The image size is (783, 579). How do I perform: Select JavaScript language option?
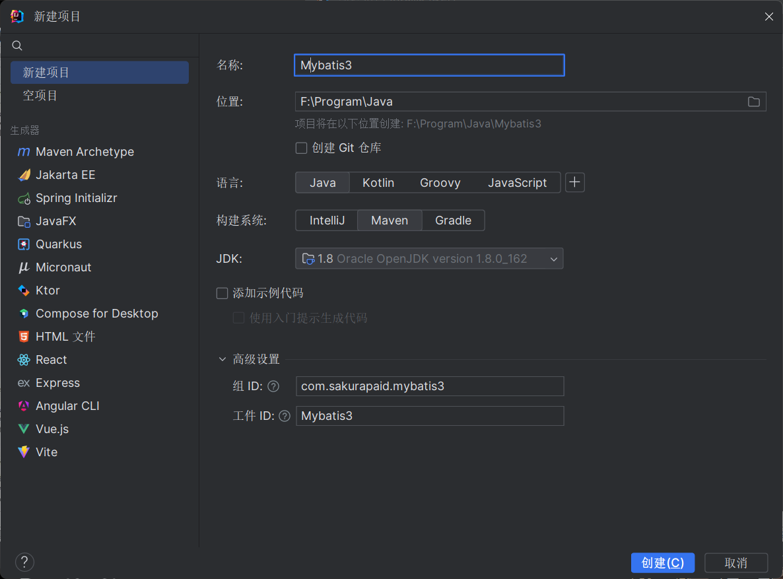517,183
